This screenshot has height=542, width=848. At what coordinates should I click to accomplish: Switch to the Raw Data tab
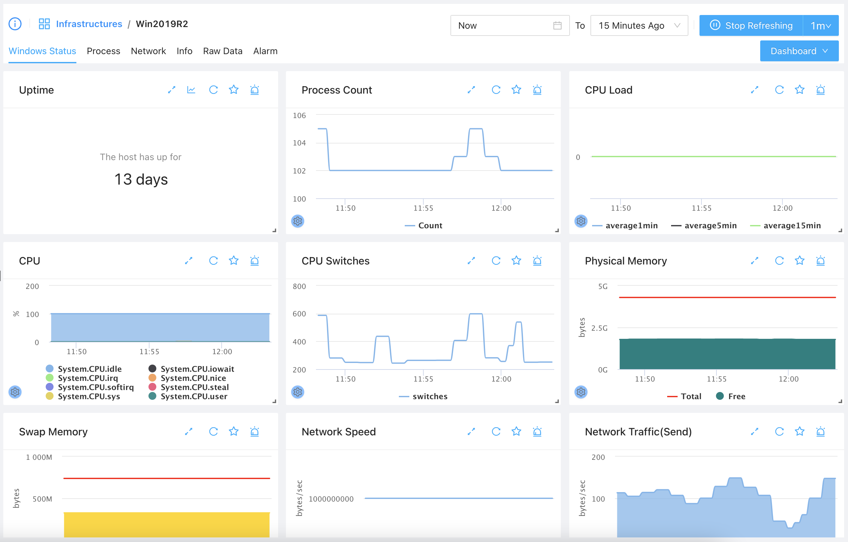pos(223,51)
